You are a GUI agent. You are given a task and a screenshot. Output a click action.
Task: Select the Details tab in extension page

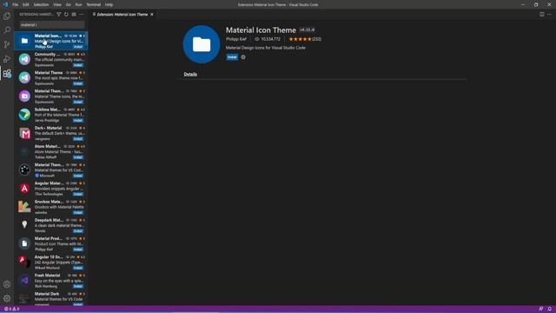190,74
